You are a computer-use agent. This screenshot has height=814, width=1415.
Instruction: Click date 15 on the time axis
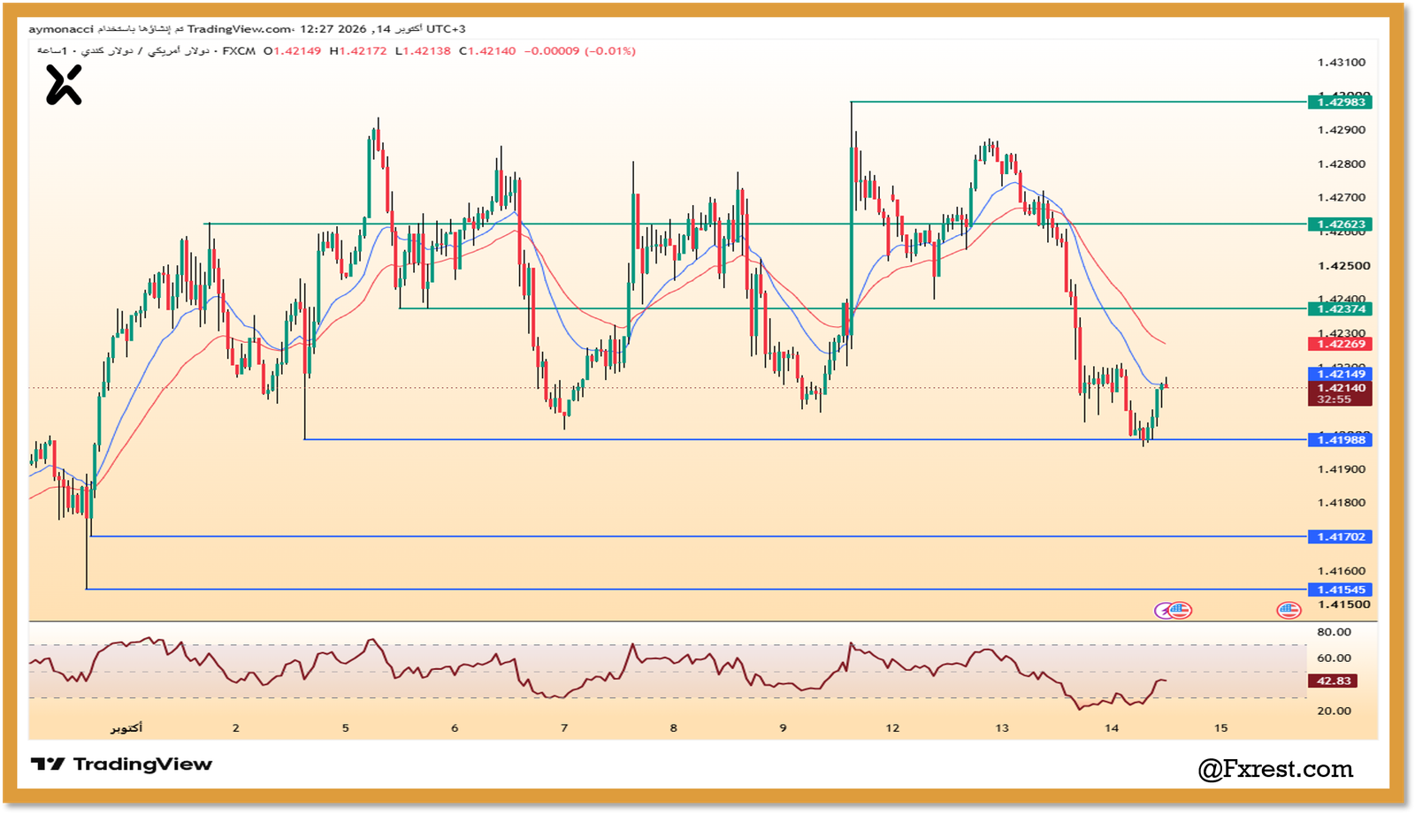pyautogui.click(x=1221, y=728)
